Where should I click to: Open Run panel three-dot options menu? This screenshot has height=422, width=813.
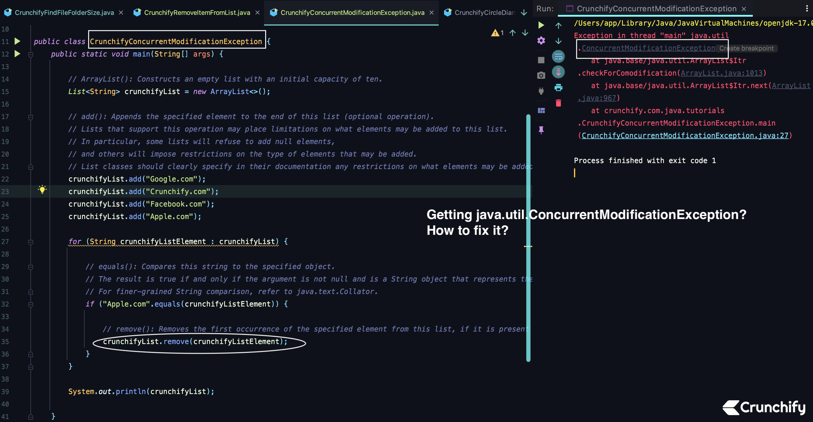(x=807, y=9)
